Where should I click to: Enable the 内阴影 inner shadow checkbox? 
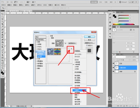click(x=37, y=44)
